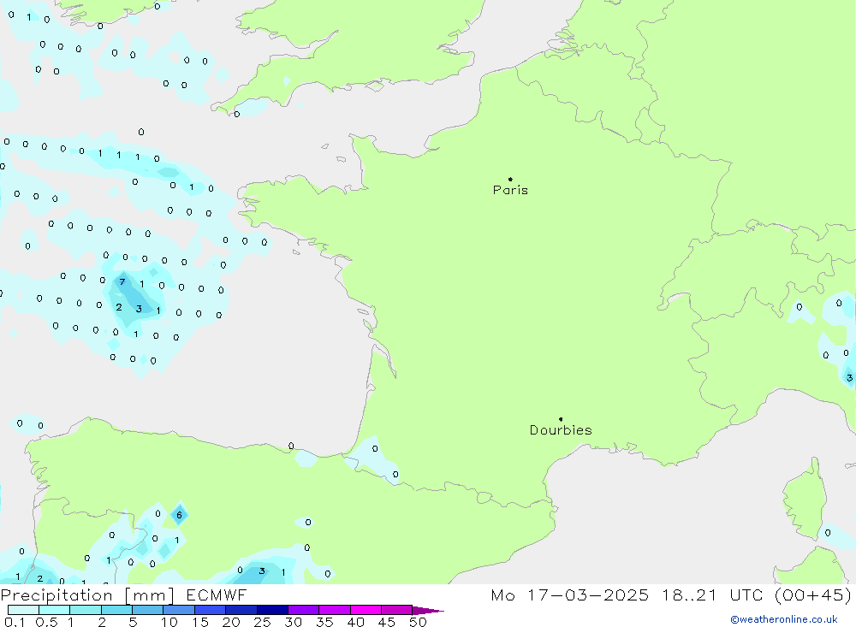
Task: Click the Dourbies city label
Action: (561, 430)
